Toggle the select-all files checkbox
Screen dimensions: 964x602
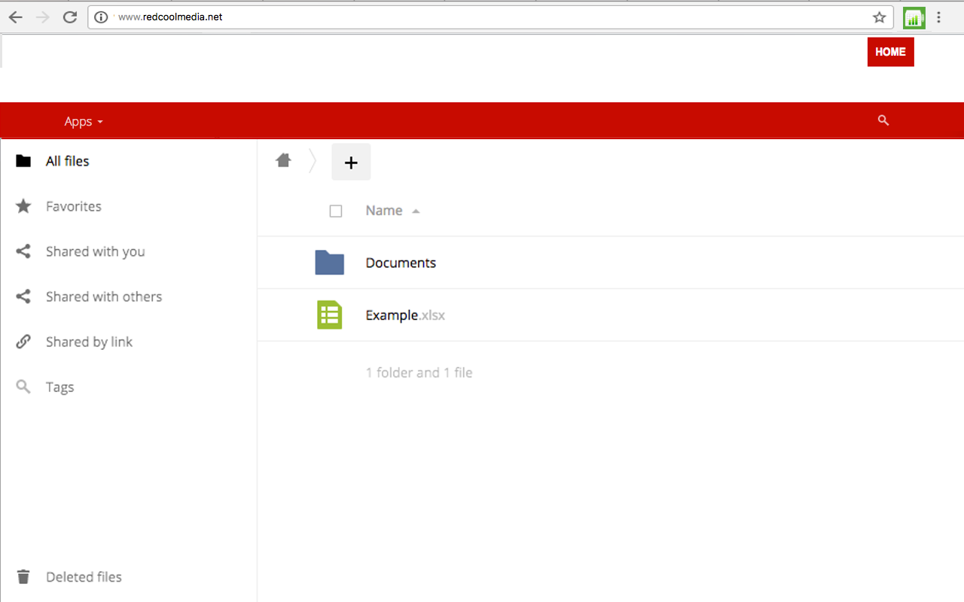click(x=336, y=211)
